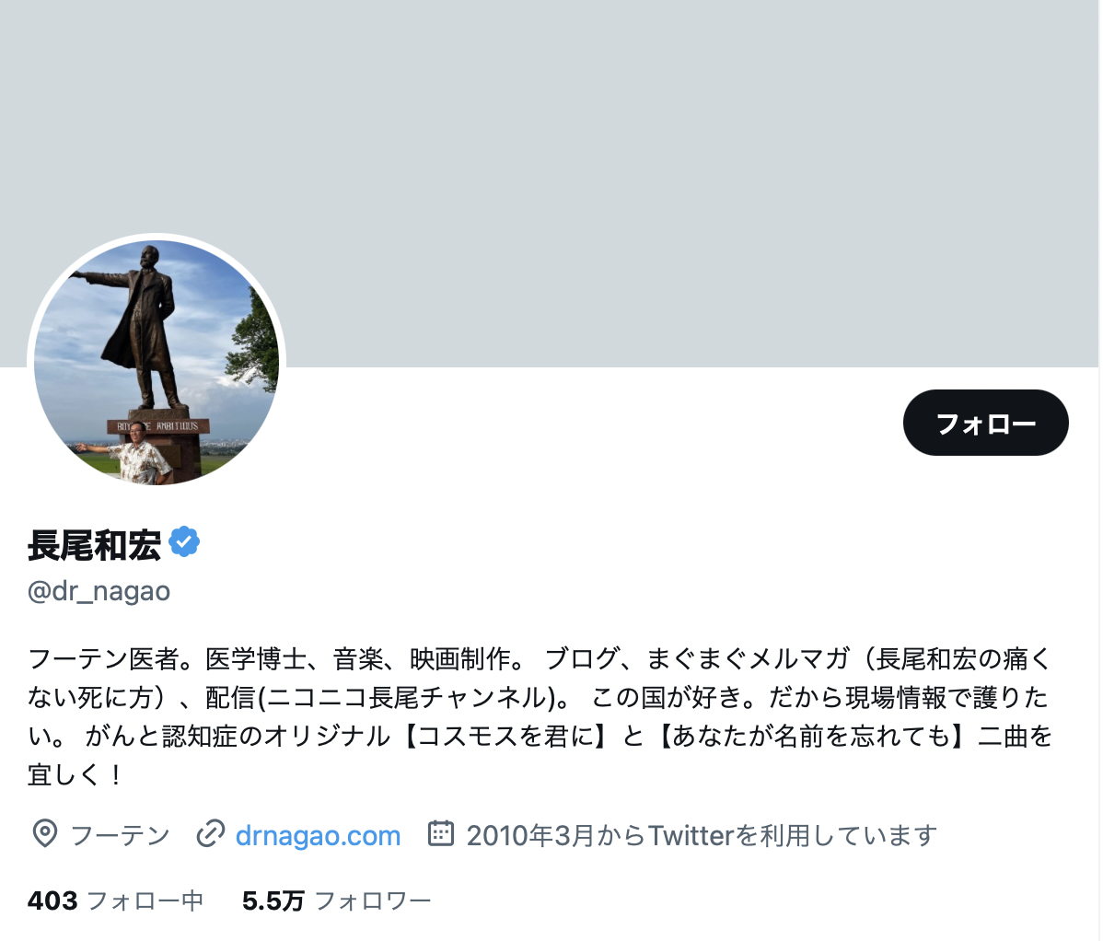Click the bio's last line 宜しく！
Viewport: 1103px width, 941px height.
click(x=75, y=775)
